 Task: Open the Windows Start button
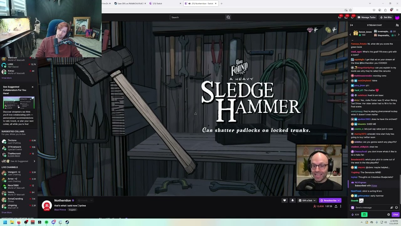5,222
